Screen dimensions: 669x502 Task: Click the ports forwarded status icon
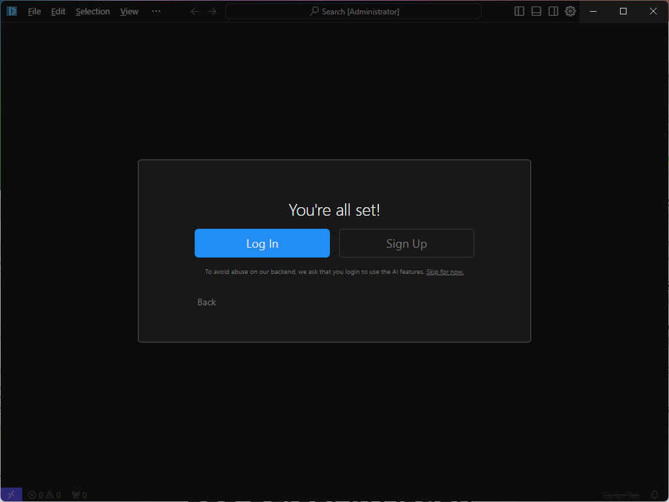(79, 495)
